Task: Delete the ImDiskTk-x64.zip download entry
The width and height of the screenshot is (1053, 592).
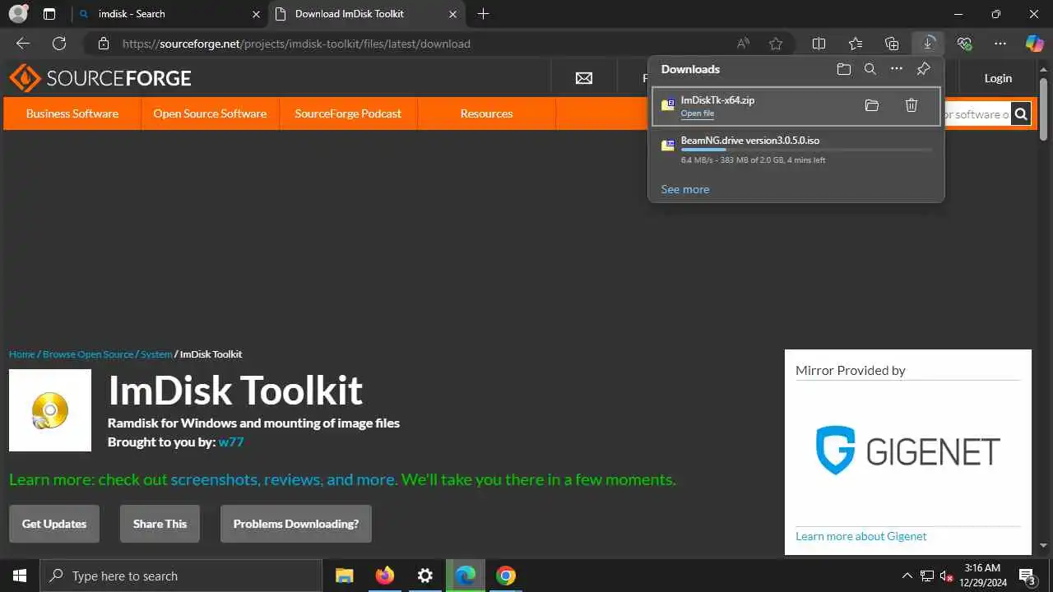Action: pos(912,105)
